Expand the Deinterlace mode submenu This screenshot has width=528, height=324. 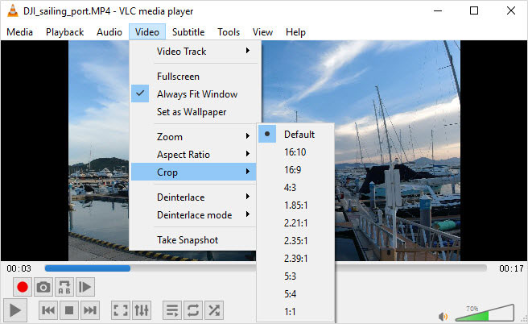(x=195, y=215)
